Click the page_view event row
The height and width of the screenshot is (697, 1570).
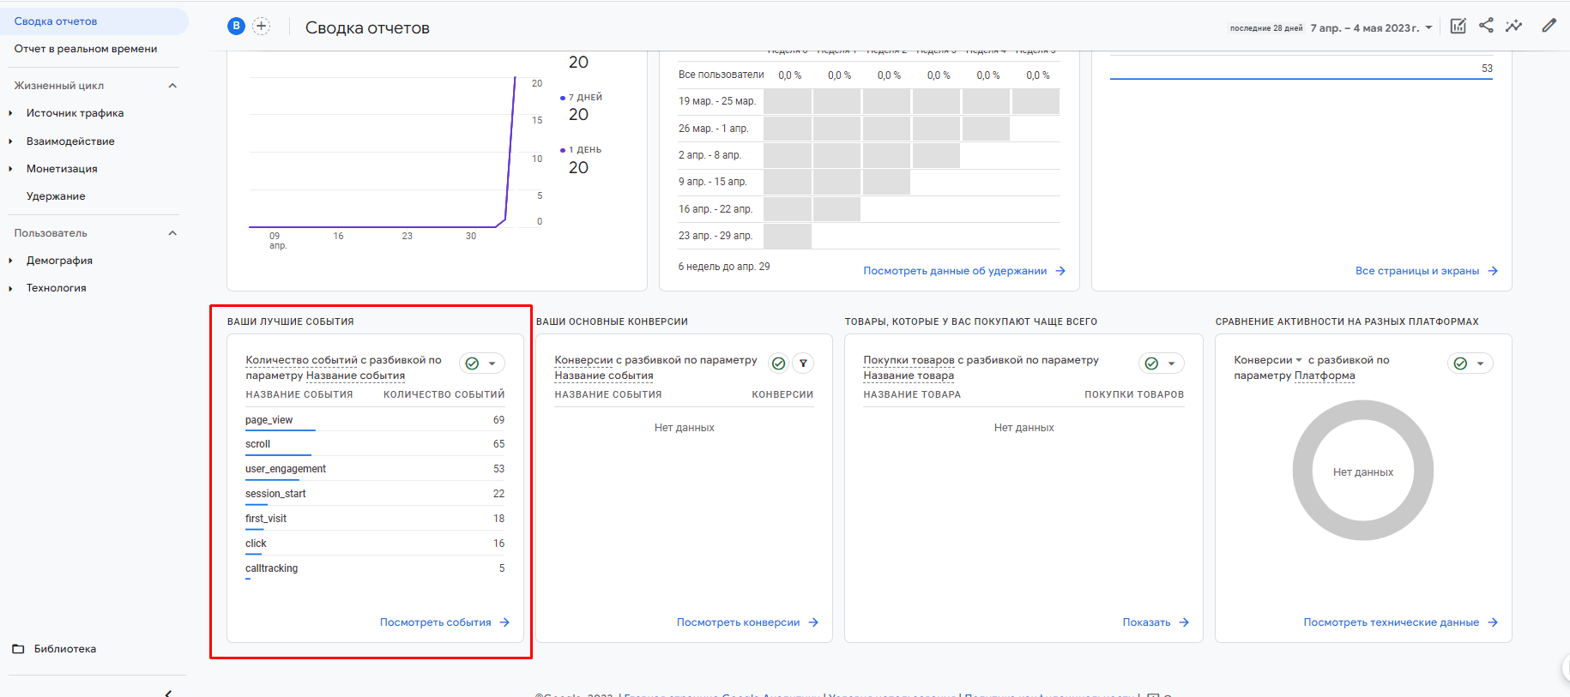[269, 420]
